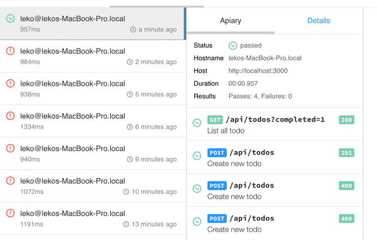The image size is (377, 240).
Task: Select the 1334ms test run
Action: point(93,121)
